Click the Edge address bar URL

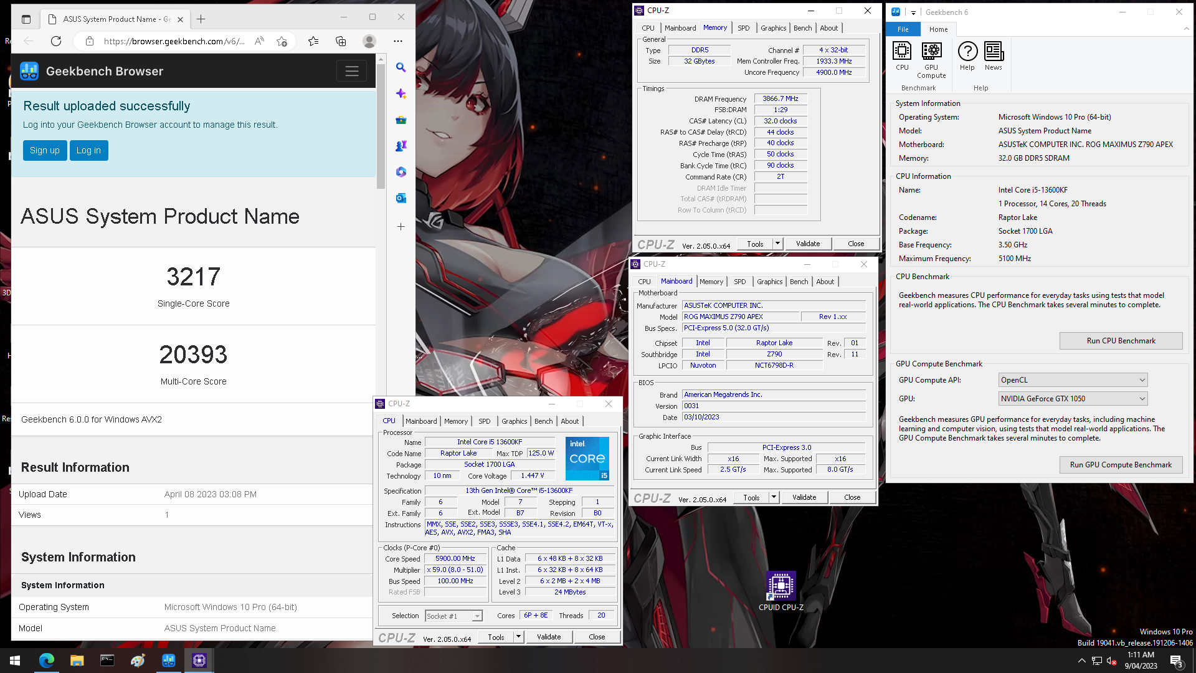click(174, 41)
